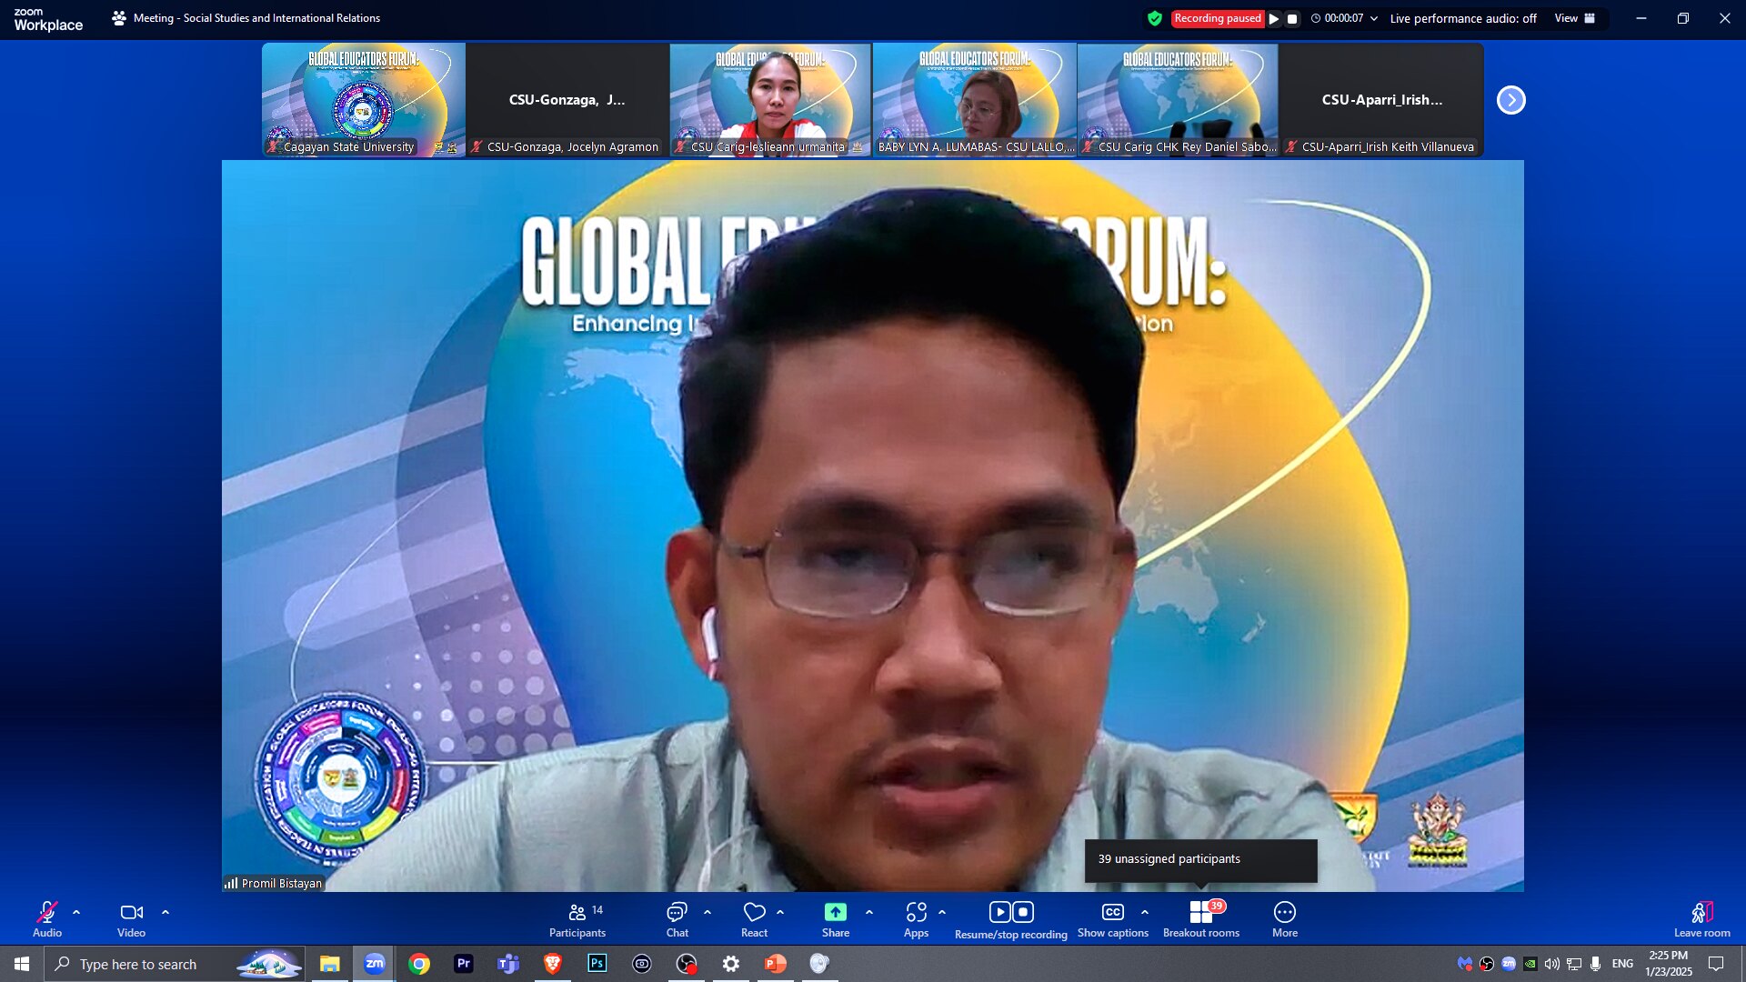
Task: Open Windows Settings gear from taskbar
Action: 731,964
